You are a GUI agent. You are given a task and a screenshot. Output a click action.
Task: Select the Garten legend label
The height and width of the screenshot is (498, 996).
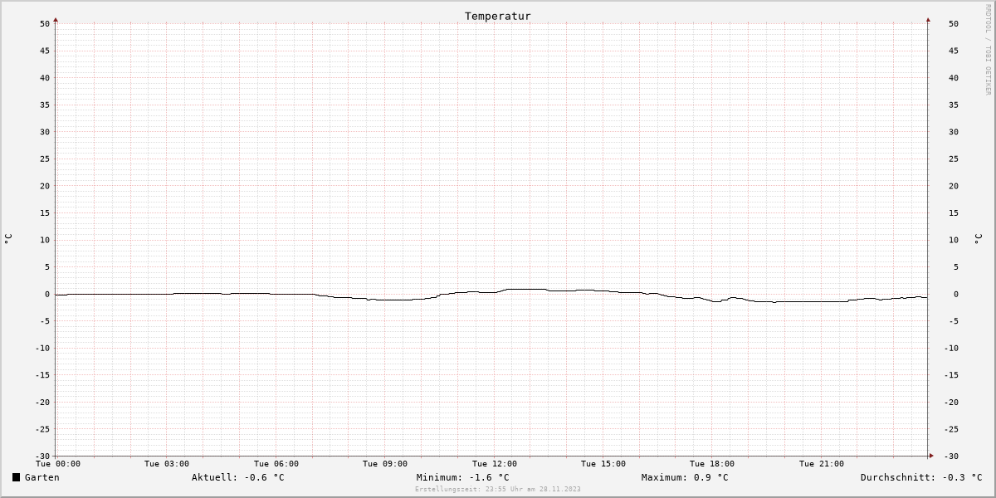pos(42,477)
